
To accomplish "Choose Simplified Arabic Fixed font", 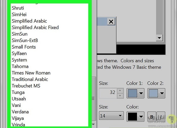I will click(49, 28).
